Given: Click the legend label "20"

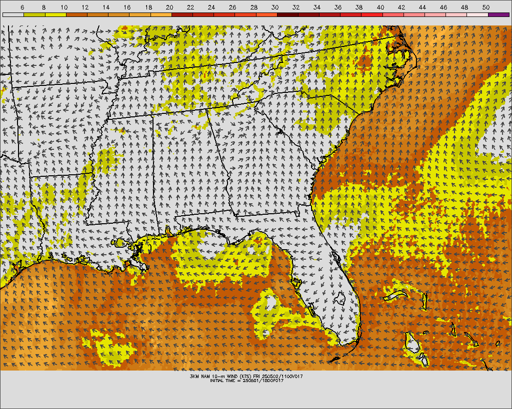Looking at the screenshot, I should coord(169,7).
